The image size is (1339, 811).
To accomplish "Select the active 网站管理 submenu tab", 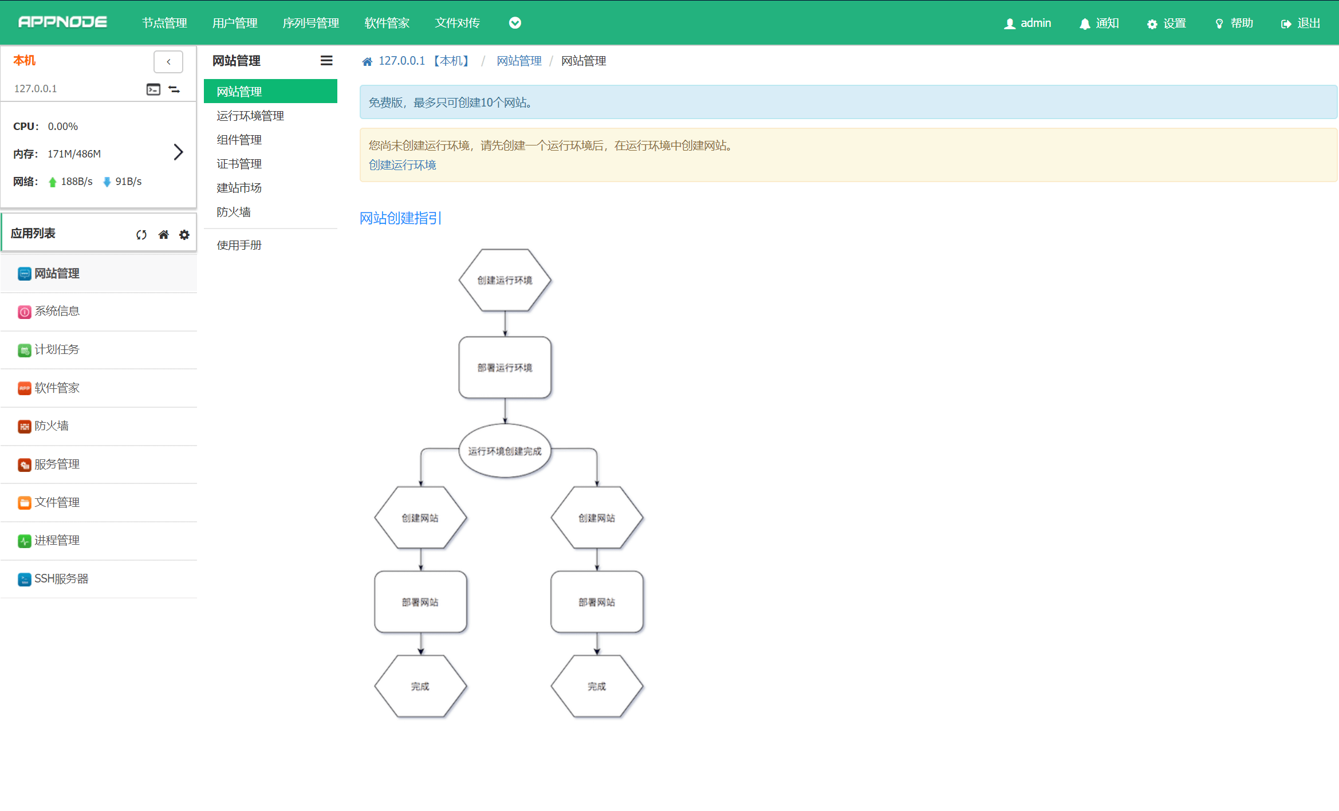I will pos(270,92).
